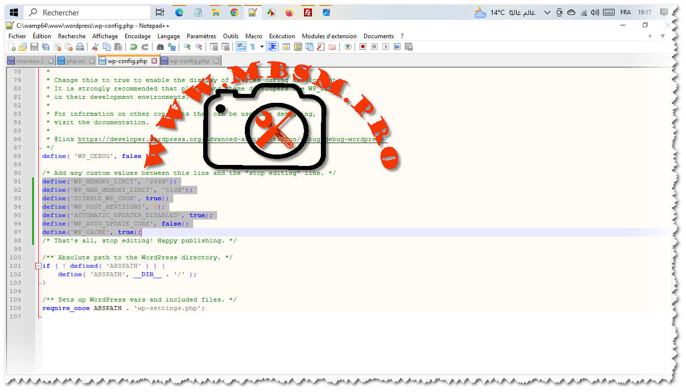The height and width of the screenshot is (392, 686).
Task: Open the Encodage menu
Action: [x=138, y=36]
